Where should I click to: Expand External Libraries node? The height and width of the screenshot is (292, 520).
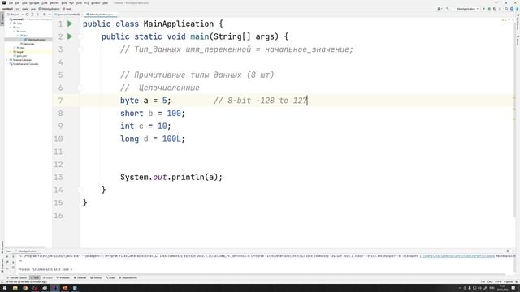tap(7, 60)
